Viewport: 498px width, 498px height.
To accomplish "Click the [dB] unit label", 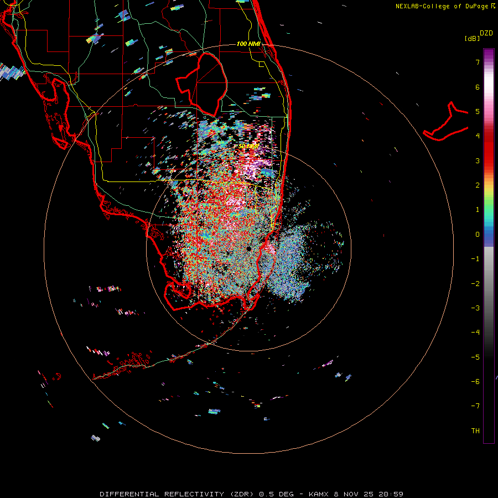I will (473, 38).
